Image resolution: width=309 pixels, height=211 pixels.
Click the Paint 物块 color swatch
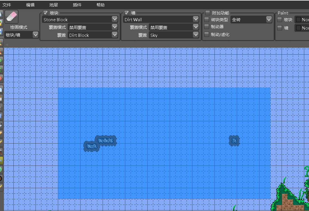[298, 20]
